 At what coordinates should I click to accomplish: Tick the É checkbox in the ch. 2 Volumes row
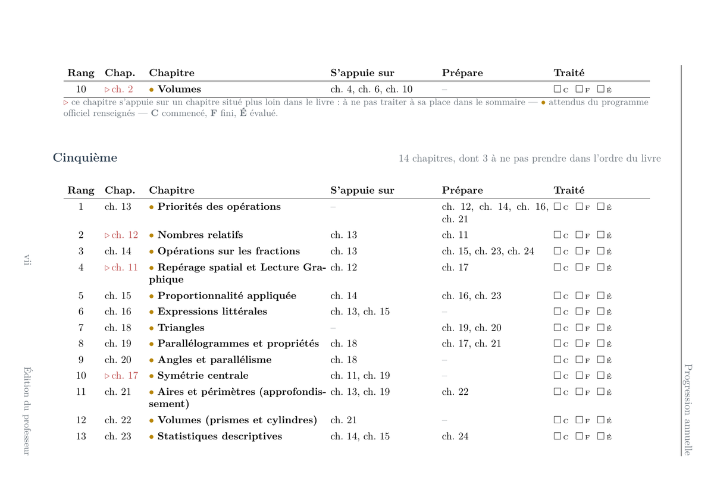601,90
